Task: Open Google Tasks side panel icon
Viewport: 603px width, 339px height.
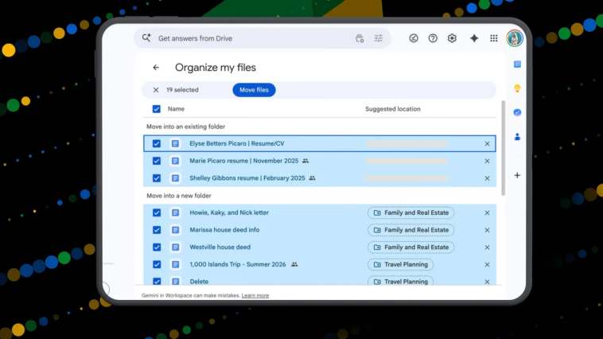Action: 517,112
